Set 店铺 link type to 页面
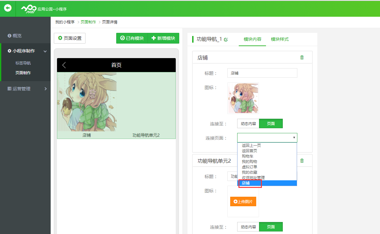This screenshot has width=380, height=234. [271, 123]
